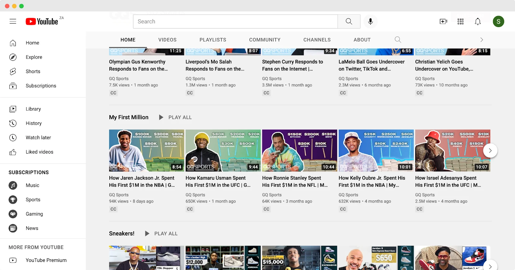
Task: Switch to the ABOUT tab
Action: pos(362,40)
